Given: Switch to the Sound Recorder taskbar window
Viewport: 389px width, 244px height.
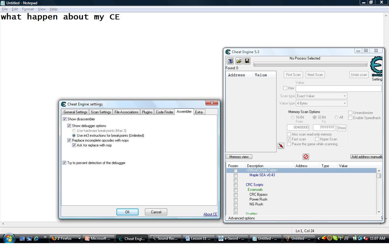Looking at the screenshot, I should click(165, 239).
